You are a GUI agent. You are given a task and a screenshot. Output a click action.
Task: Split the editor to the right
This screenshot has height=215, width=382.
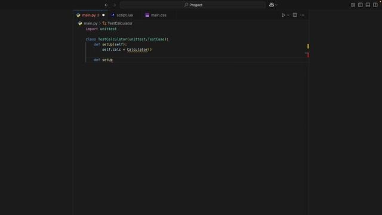coord(295,15)
